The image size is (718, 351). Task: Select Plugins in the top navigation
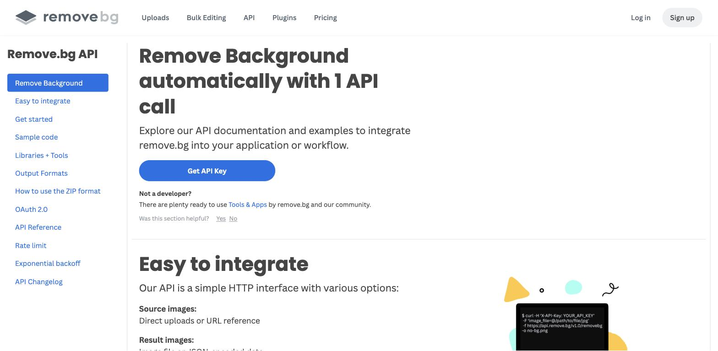pyautogui.click(x=284, y=17)
